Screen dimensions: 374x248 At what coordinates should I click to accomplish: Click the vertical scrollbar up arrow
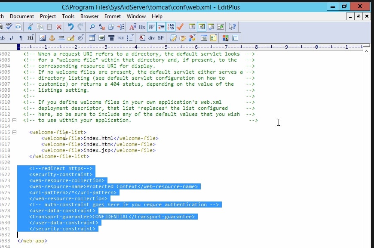366,51
